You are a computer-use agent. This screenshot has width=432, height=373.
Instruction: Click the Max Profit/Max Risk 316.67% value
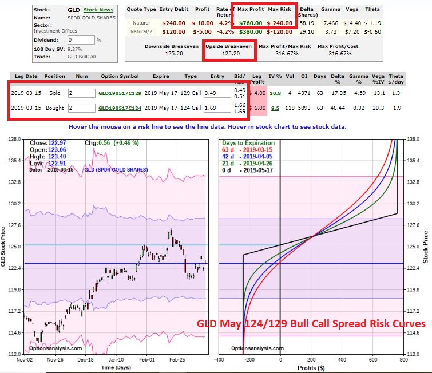pos(287,53)
